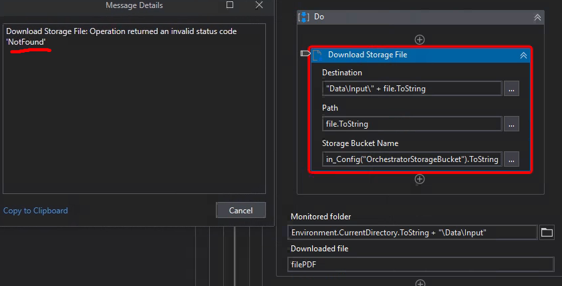
Task: Close the Message Details dialog
Action: point(259,5)
